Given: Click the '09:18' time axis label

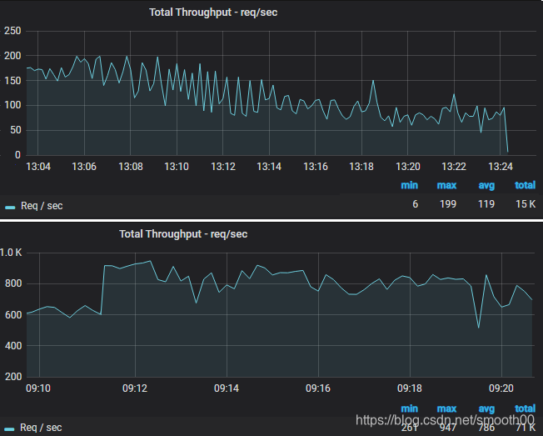Looking at the screenshot, I should [410, 388].
